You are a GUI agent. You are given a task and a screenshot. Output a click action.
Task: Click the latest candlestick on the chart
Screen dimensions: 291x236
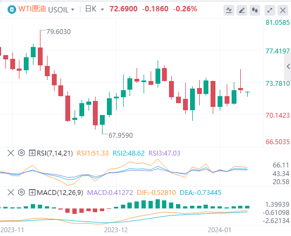[x=248, y=93]
